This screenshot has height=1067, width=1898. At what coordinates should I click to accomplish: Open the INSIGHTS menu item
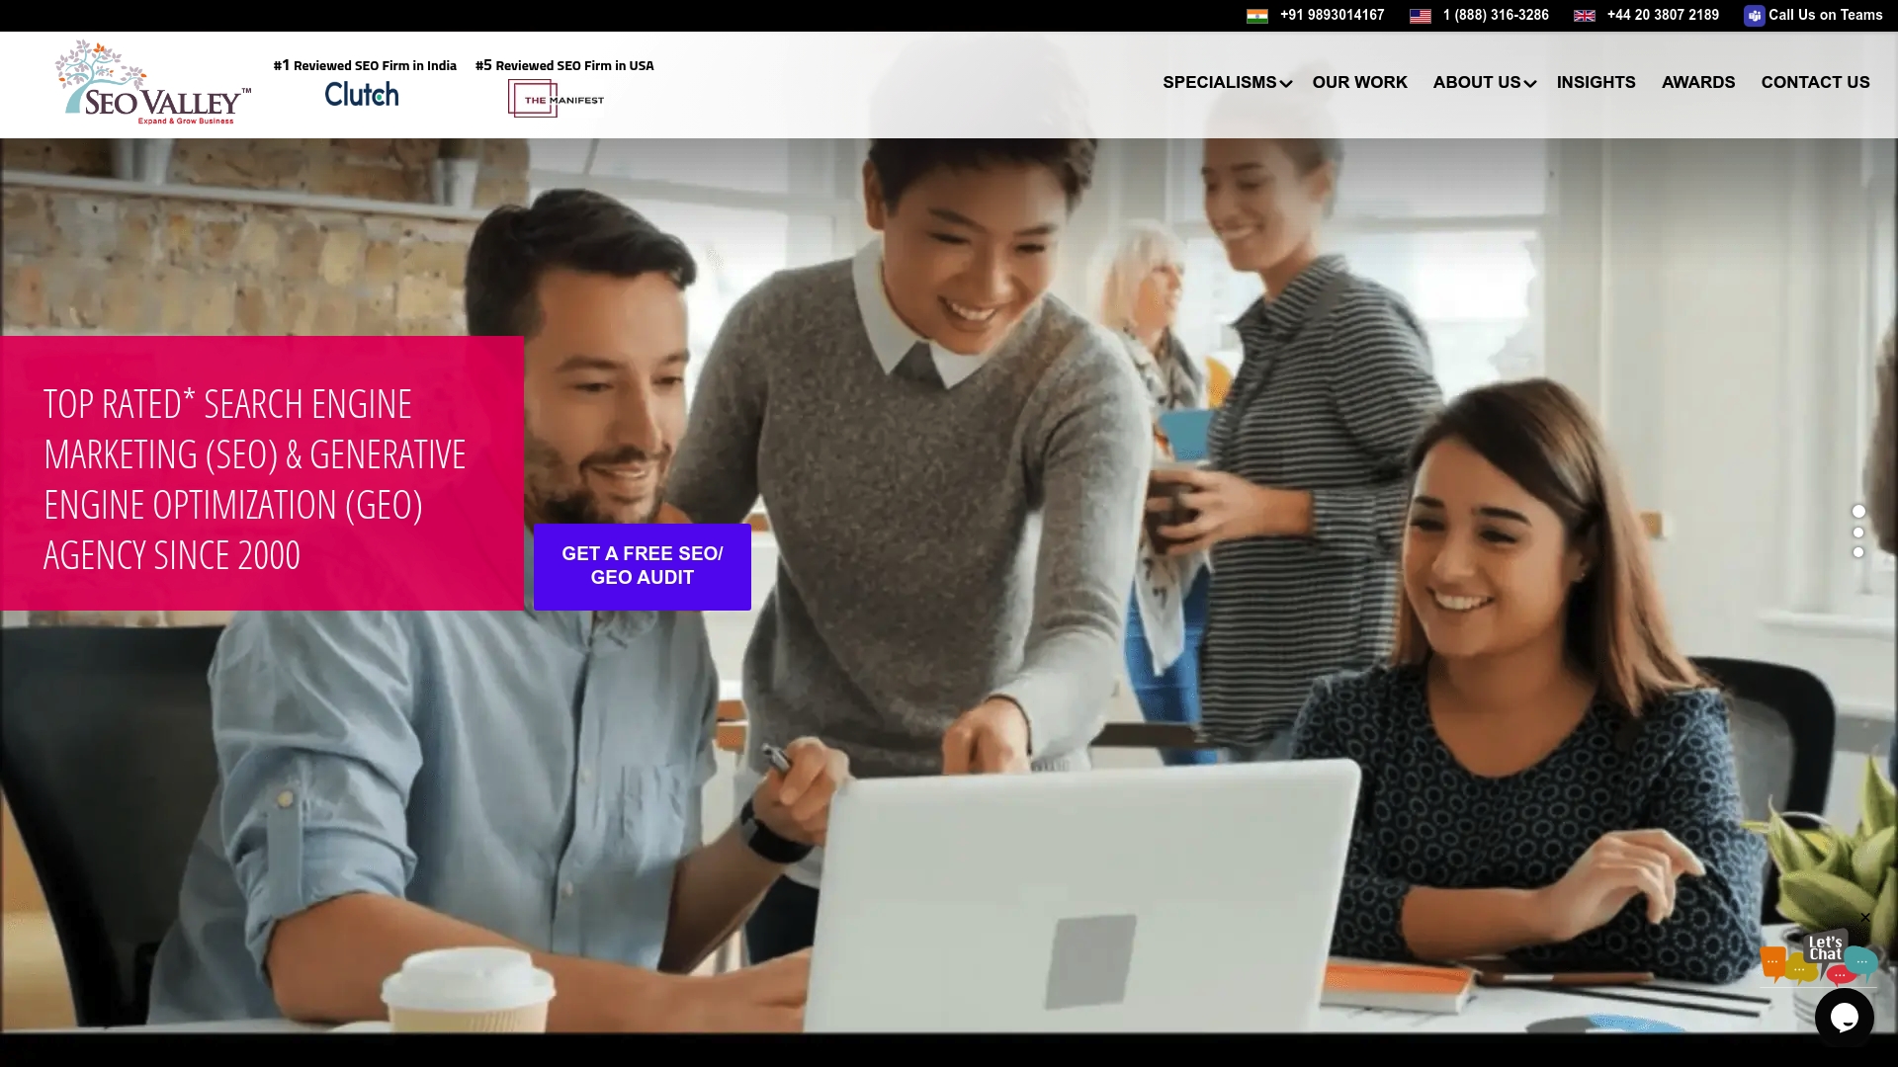pos(1596,82)
